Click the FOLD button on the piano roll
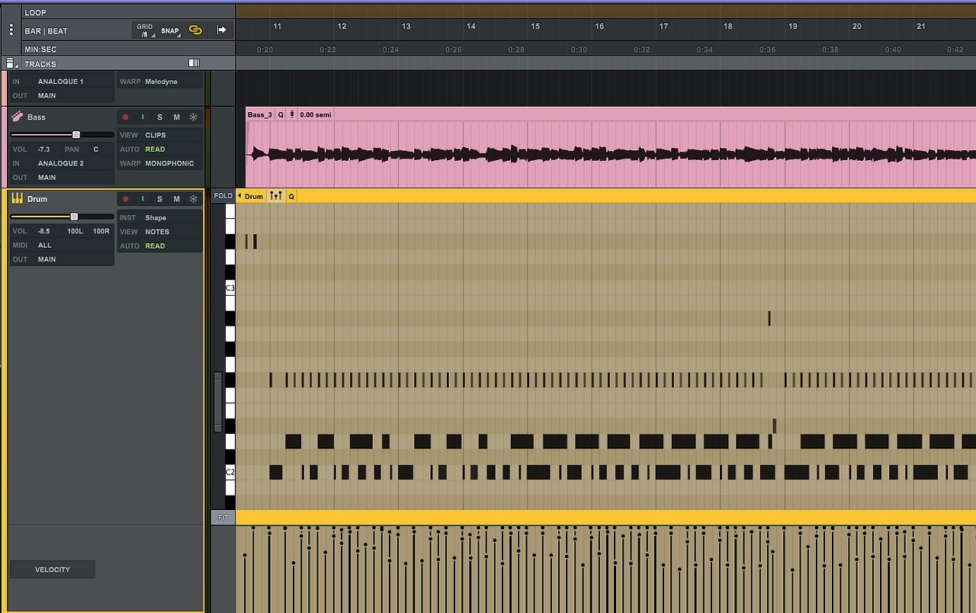This screenshot has height=613, width=976. [x=223, y=196]
